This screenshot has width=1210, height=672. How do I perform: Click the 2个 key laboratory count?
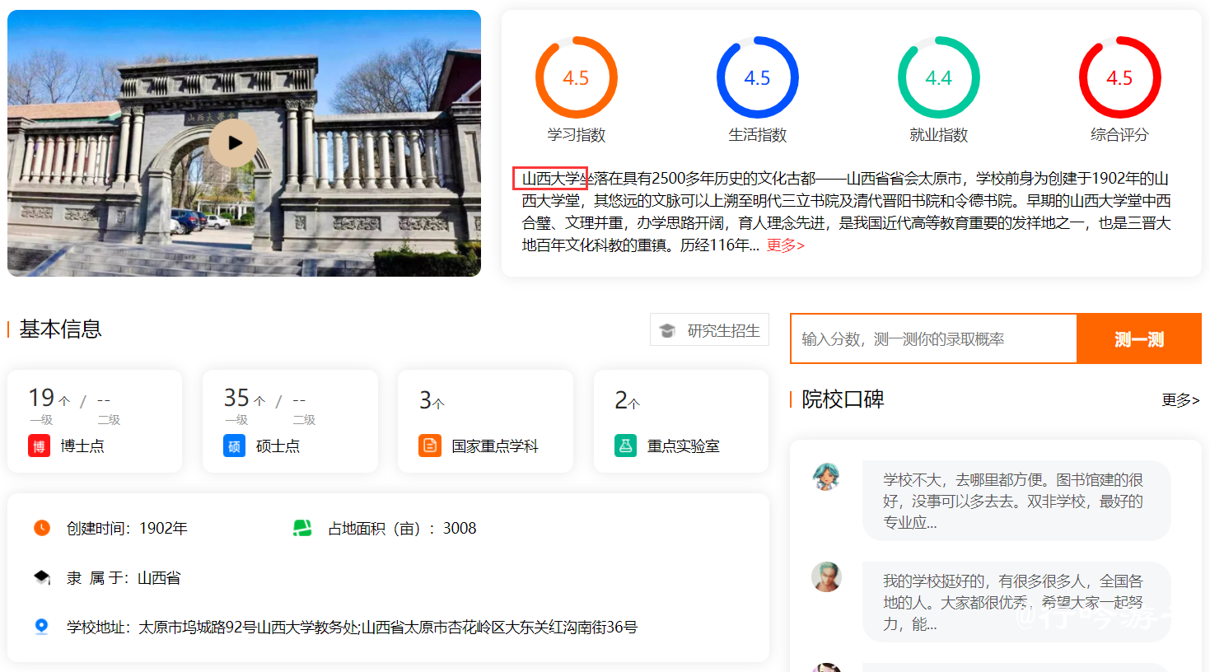(x=627, y=400)
